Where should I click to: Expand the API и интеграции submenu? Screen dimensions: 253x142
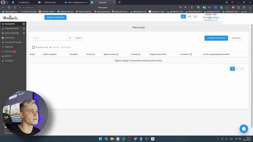point(13,42)
